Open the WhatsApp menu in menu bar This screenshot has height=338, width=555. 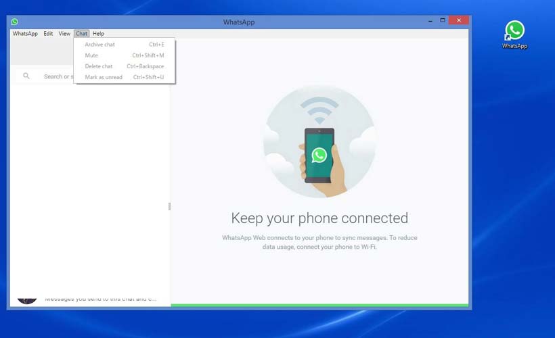point(25,34)
